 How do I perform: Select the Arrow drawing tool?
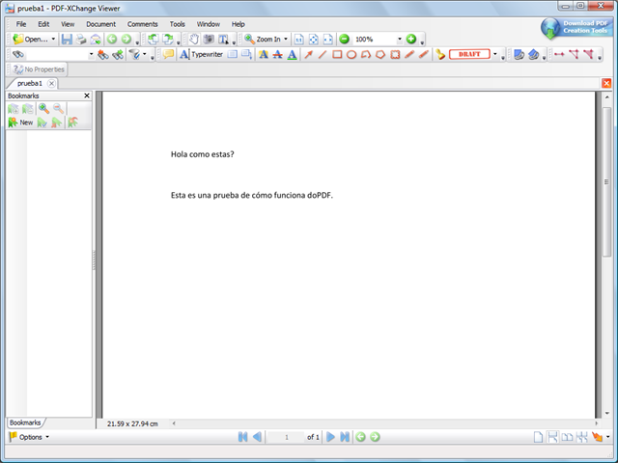click(x=308, y=54)
